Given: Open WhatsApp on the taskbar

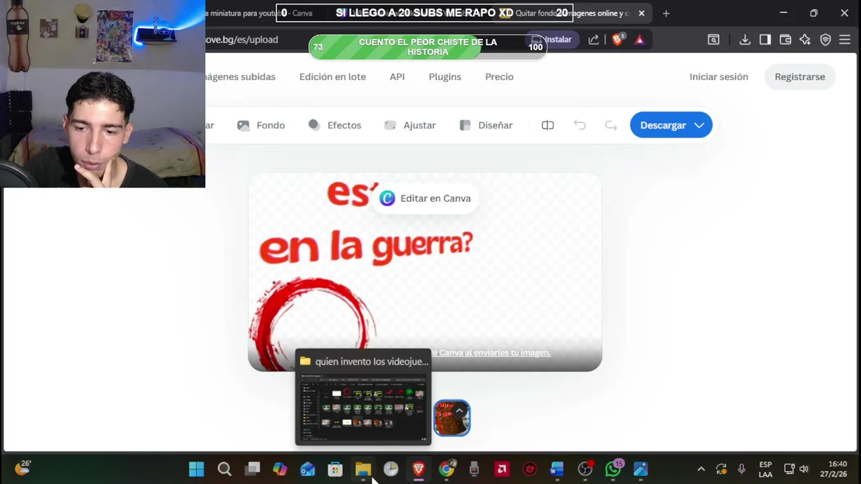Looking at the screenshot, I should coord(613,469).
